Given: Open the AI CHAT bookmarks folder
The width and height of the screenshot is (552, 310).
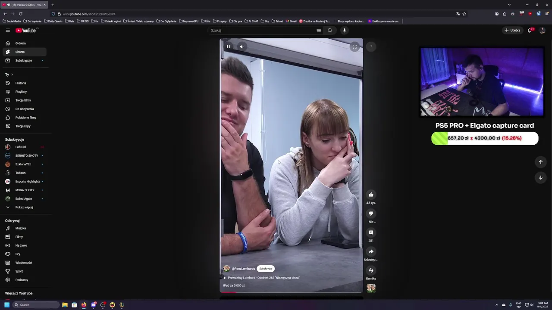Looking at the screenshot, I should click(251, 21).
